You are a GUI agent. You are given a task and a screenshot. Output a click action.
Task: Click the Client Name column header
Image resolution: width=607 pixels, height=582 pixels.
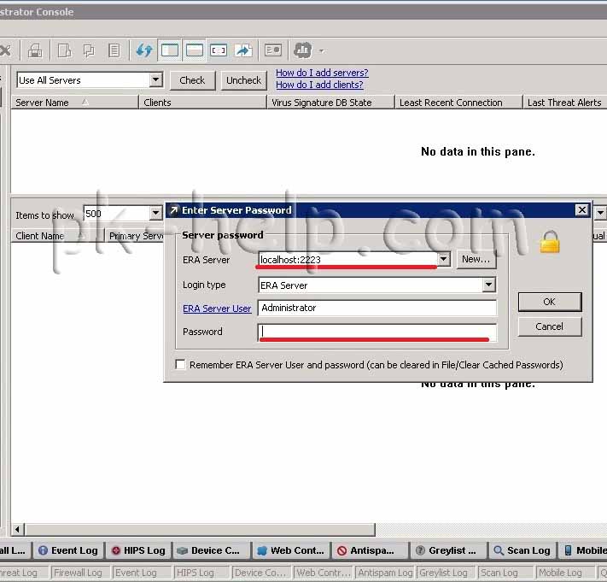[57, 236]
